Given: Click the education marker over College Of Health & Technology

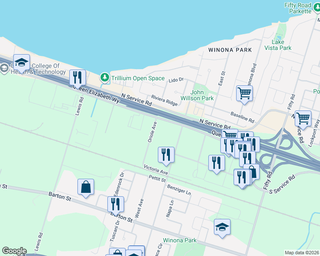Looking at the screenshot, I should click(x=21, y=63).
